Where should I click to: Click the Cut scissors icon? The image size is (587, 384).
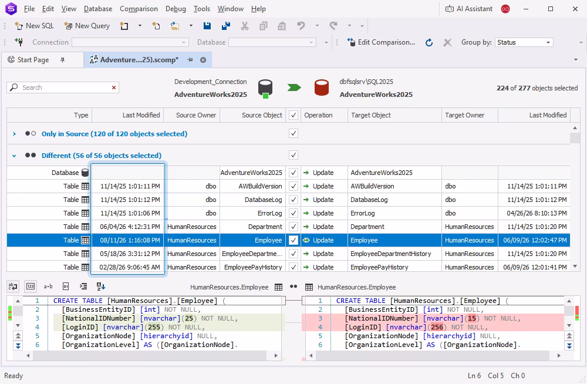click(x=244, y=26)
